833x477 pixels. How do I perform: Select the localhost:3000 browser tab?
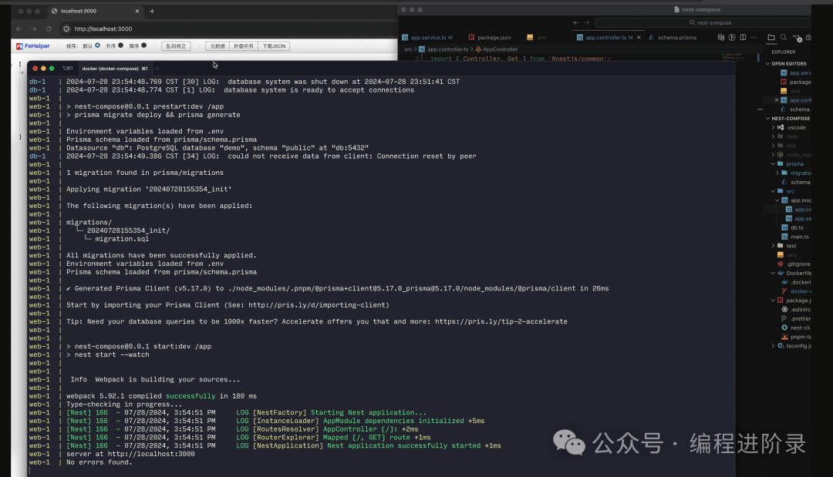pos(95,11)
